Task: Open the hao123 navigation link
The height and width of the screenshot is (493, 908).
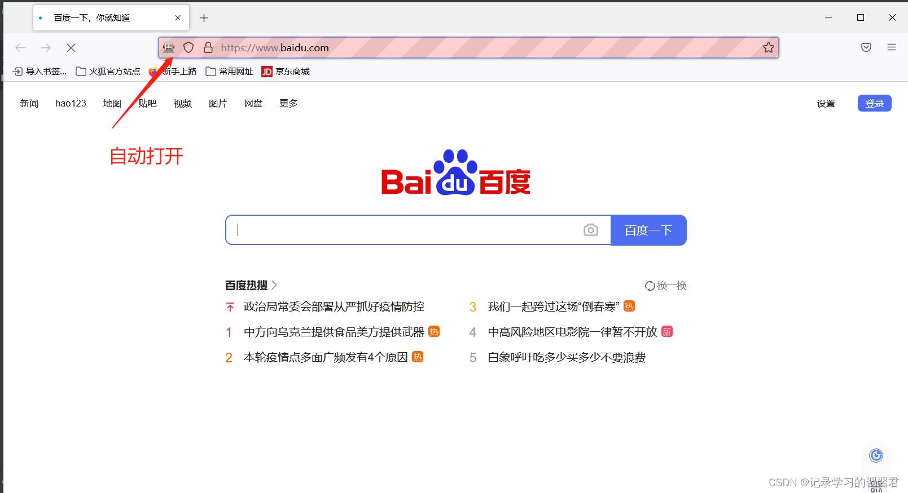Action: [x=71, y=104]
